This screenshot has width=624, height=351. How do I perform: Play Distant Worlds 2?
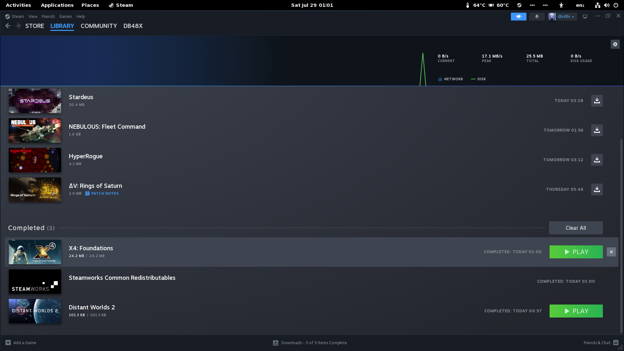click(x=576, y=311)
